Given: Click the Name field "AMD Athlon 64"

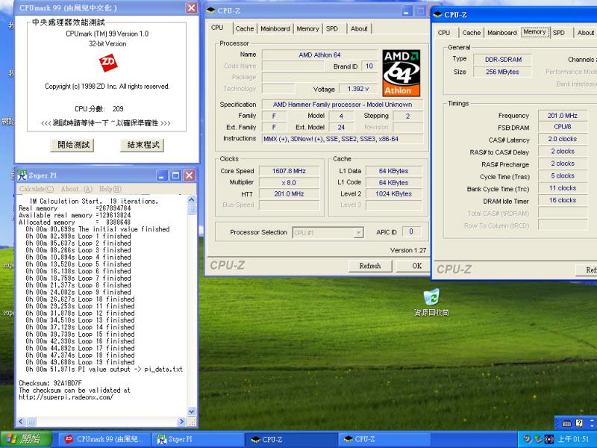Looking at the screenshot, I should [x=319, y=55].
